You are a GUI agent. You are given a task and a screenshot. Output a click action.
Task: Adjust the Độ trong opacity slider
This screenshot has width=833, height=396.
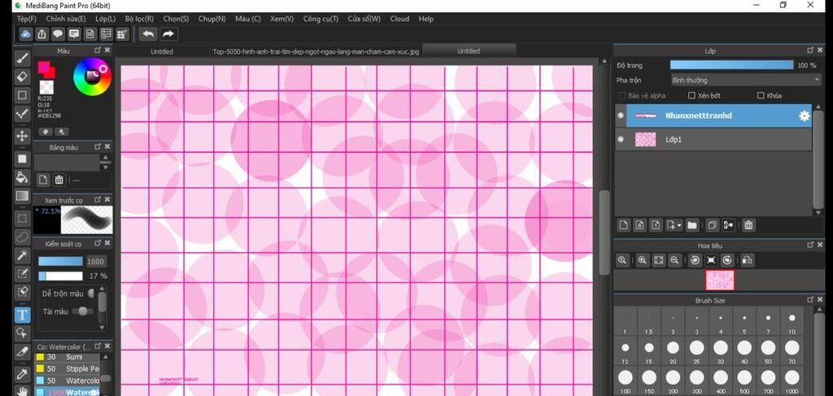pyautogui.click(x=731, y=65)
